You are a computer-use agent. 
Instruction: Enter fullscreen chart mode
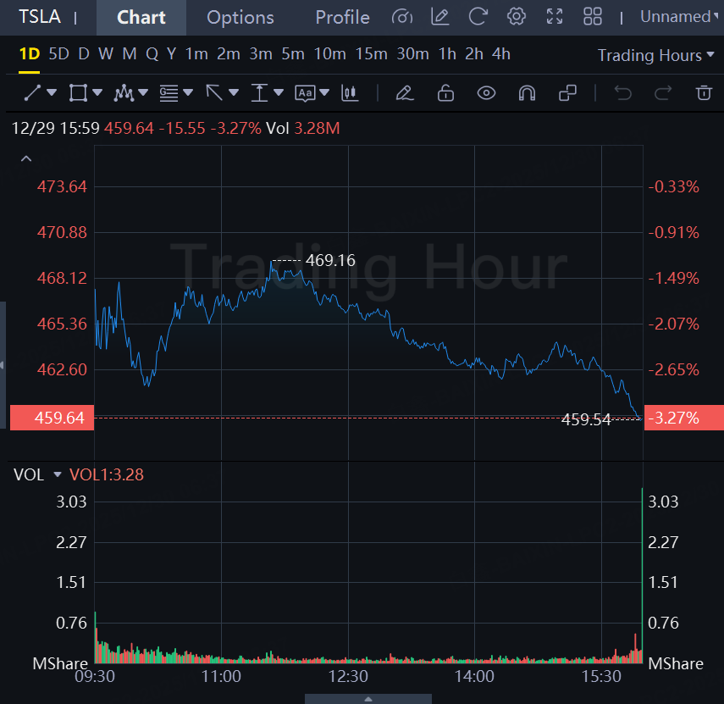click(x=555, y=17)
